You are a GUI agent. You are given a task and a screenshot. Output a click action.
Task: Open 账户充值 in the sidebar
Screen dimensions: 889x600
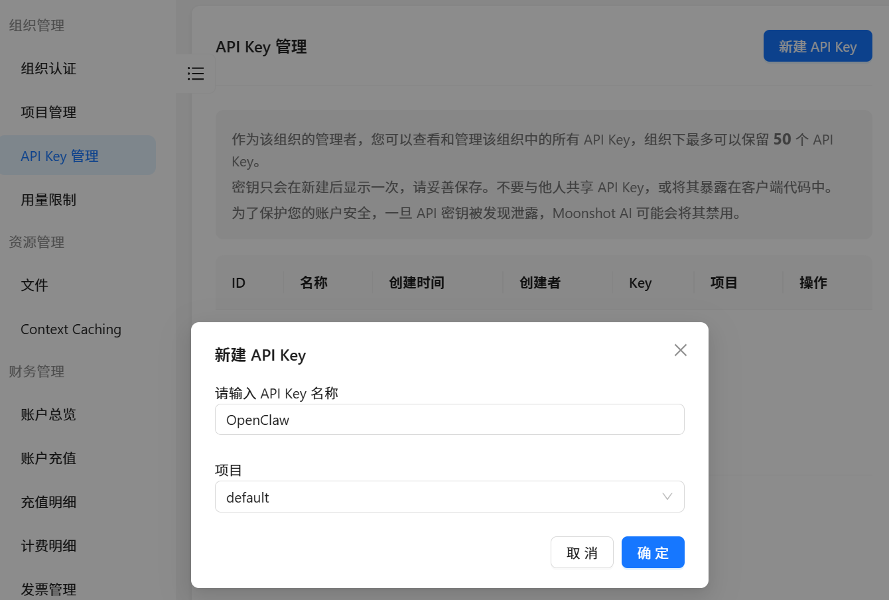point(48,459)
